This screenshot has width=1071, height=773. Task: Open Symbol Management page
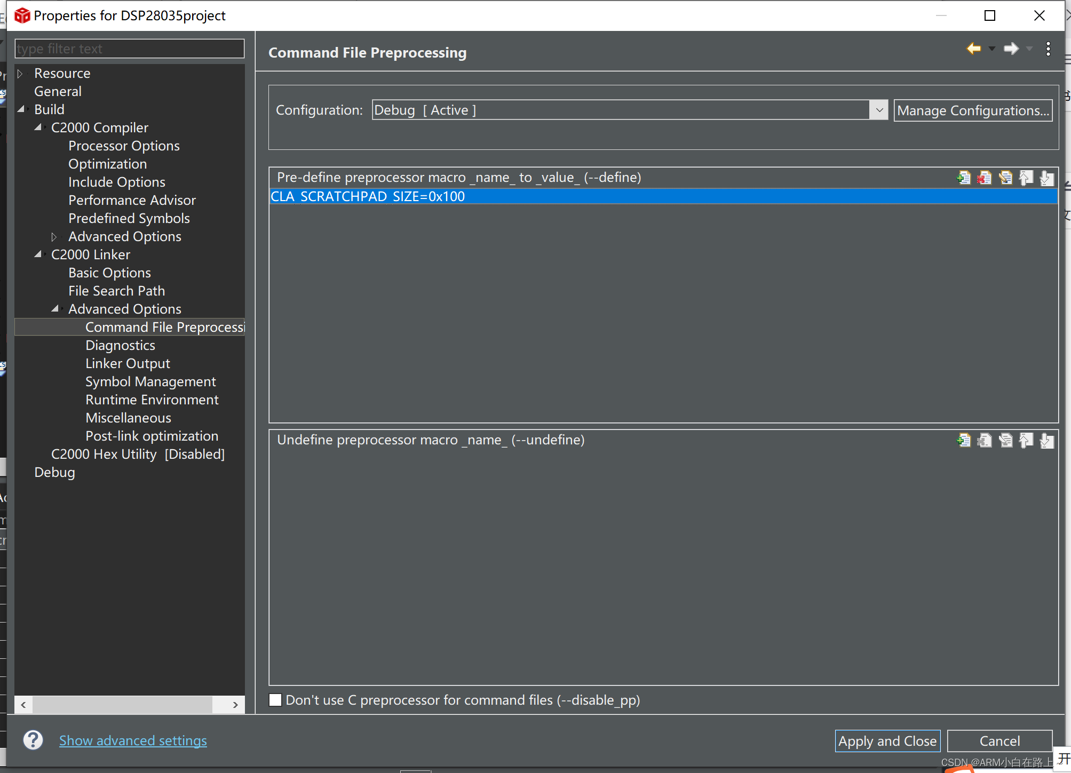click(150, 381)
